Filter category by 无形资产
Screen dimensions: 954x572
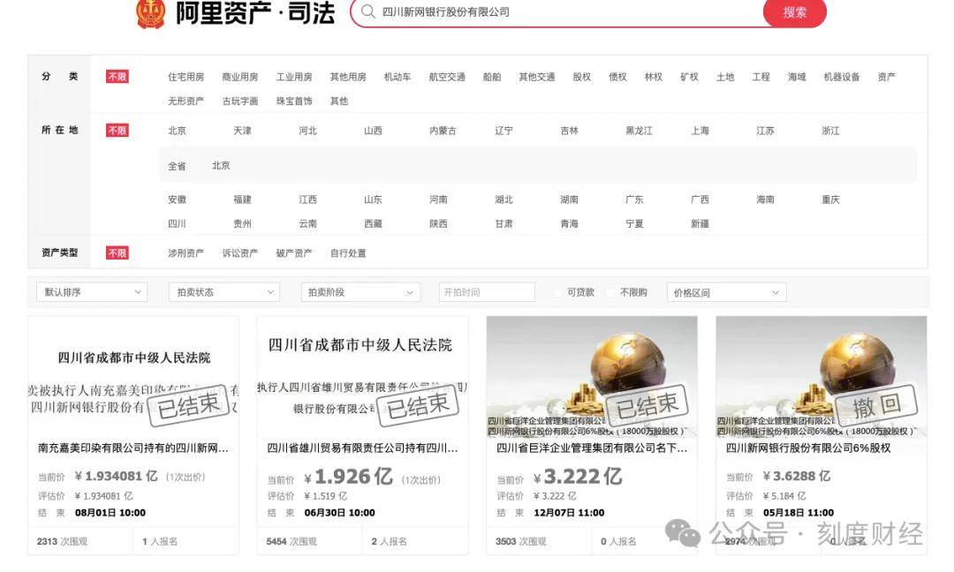186,101
